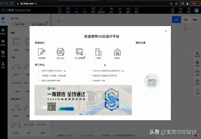Expand the checklist menu in top toolbar
201x139 pixels.
point(136,10)
